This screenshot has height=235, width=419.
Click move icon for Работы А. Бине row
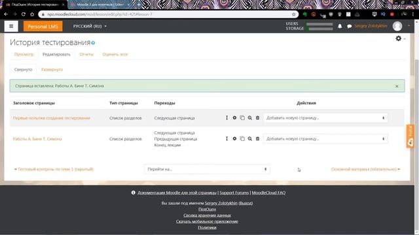[227, 138]
